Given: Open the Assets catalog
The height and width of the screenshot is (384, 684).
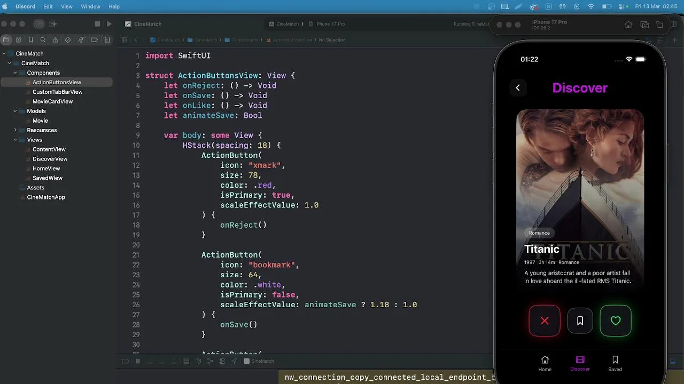Looking at the screenshot, I should [x=35, y=188].
